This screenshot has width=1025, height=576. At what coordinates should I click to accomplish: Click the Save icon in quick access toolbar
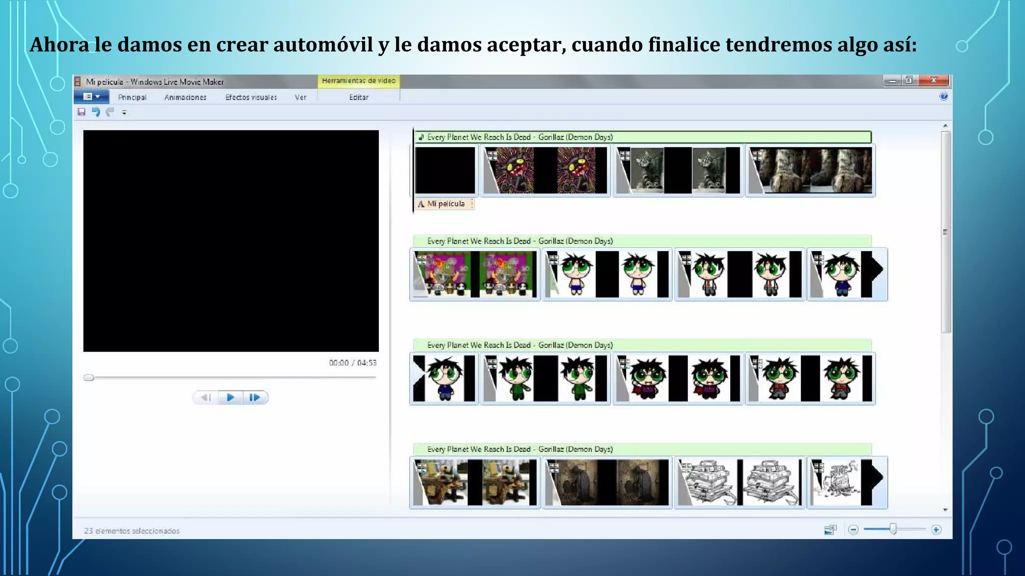pyautogui.click(x=81, y=112)
